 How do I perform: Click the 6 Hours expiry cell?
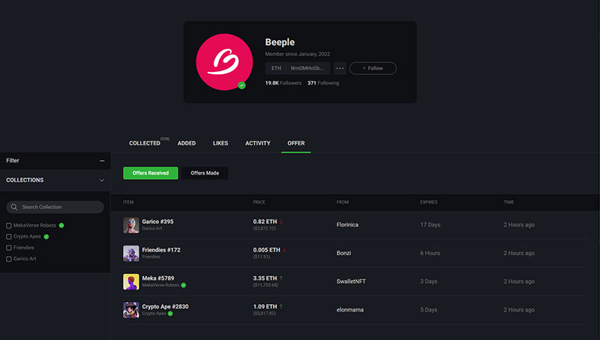point(430,253)
